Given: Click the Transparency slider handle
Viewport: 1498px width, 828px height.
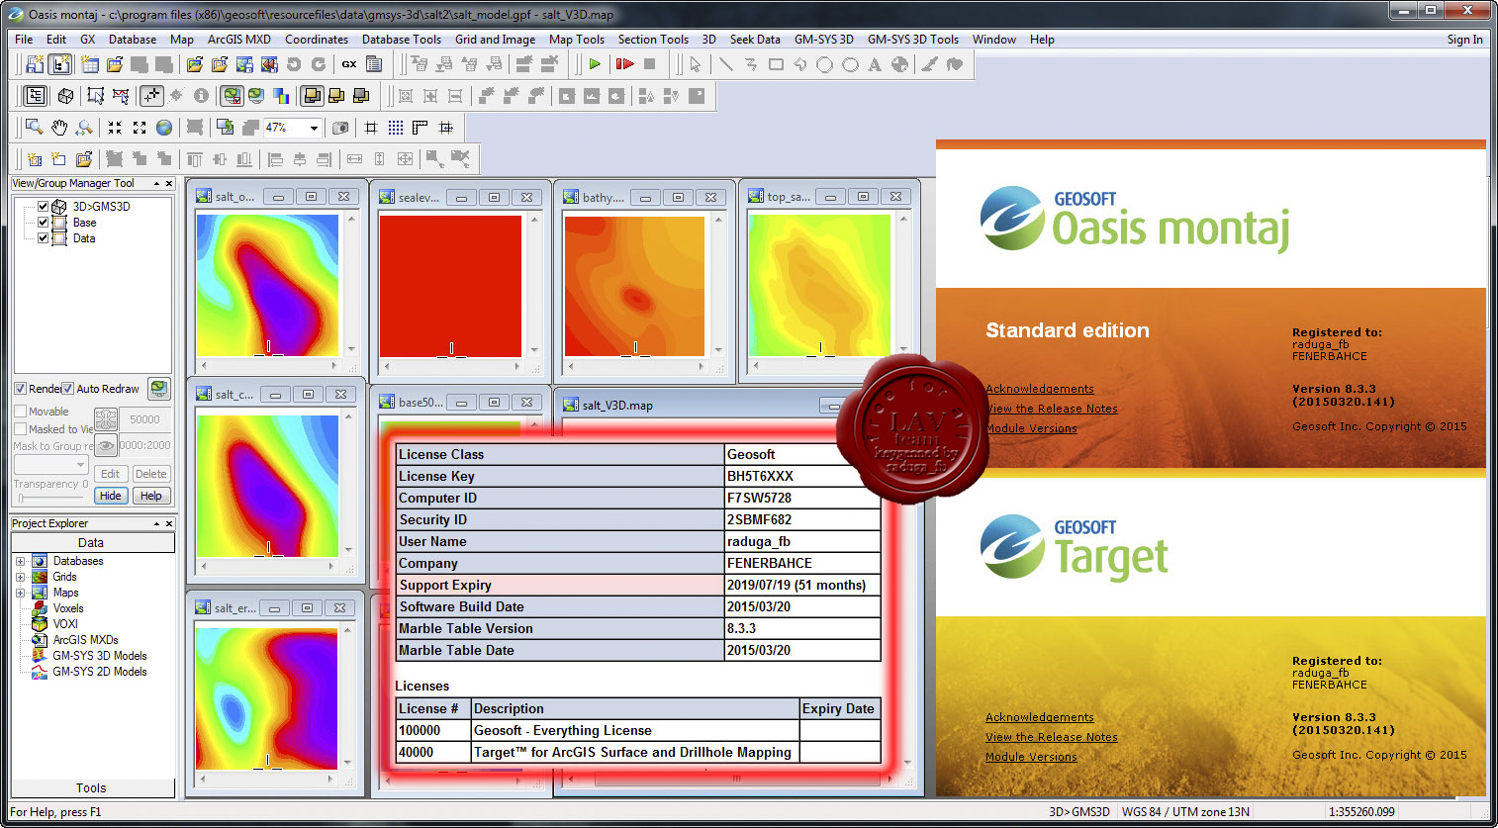Looking at the screenshot, I should (x=22, y=498).
